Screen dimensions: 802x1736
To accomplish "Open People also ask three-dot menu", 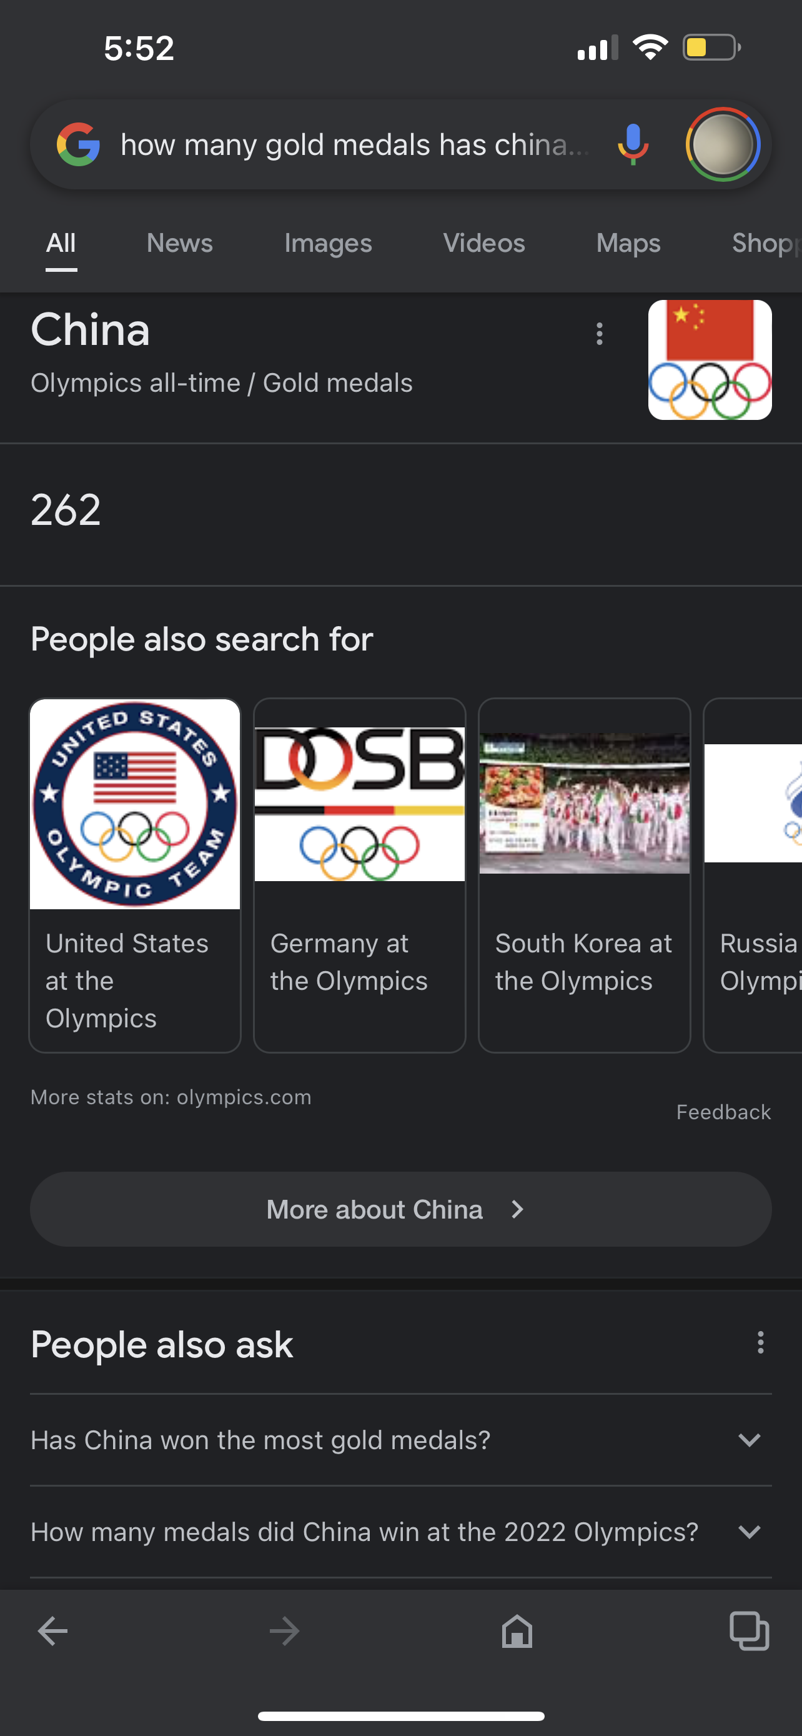I will click(x=760, y=1342).
